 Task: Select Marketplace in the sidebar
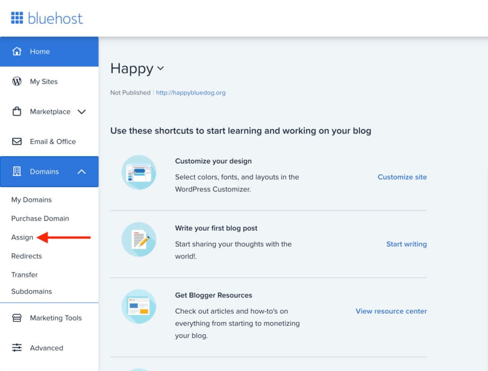pyautogui.click(x=49, y=111)
